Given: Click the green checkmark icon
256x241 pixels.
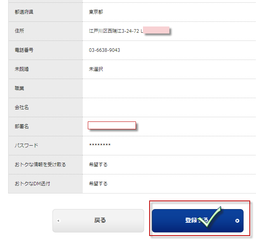Looking at the screenshot, I should [210, 217].
